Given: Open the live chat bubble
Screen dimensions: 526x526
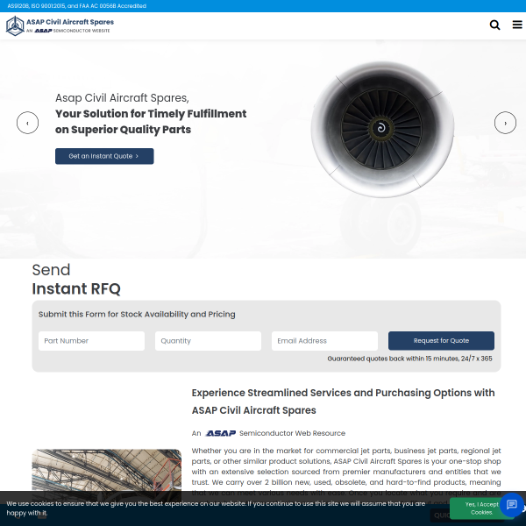Looking at the screenshot, I should coord(511,505).
